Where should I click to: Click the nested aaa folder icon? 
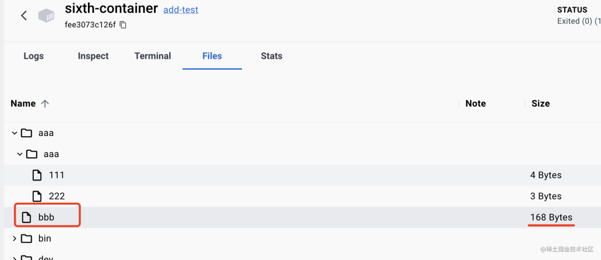[32, 154]
